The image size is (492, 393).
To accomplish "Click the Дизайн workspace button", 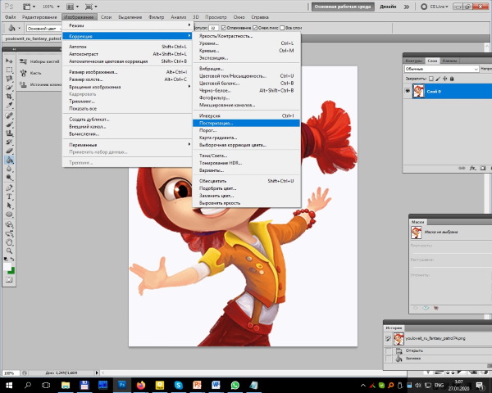I will [388, 7].
